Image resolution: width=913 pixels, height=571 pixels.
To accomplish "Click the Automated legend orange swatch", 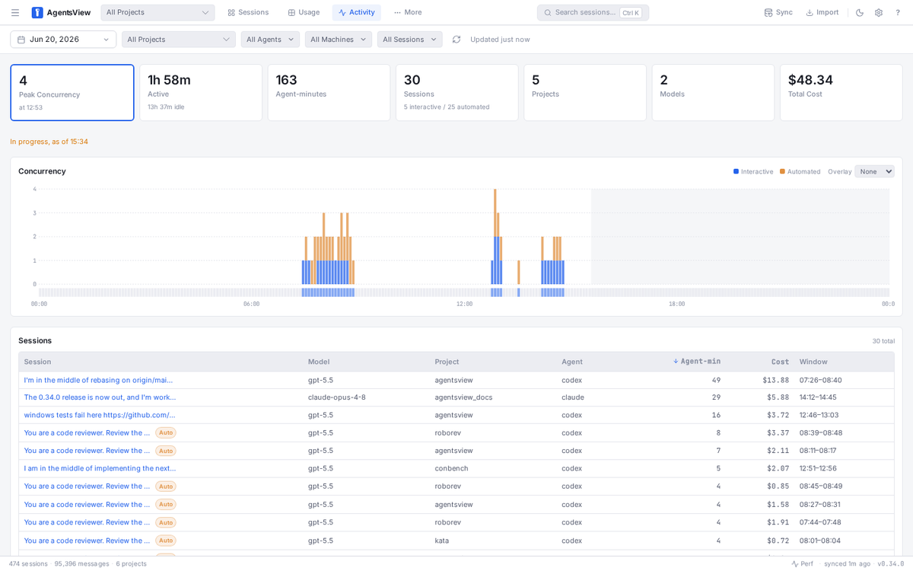I will coord(782,171).
